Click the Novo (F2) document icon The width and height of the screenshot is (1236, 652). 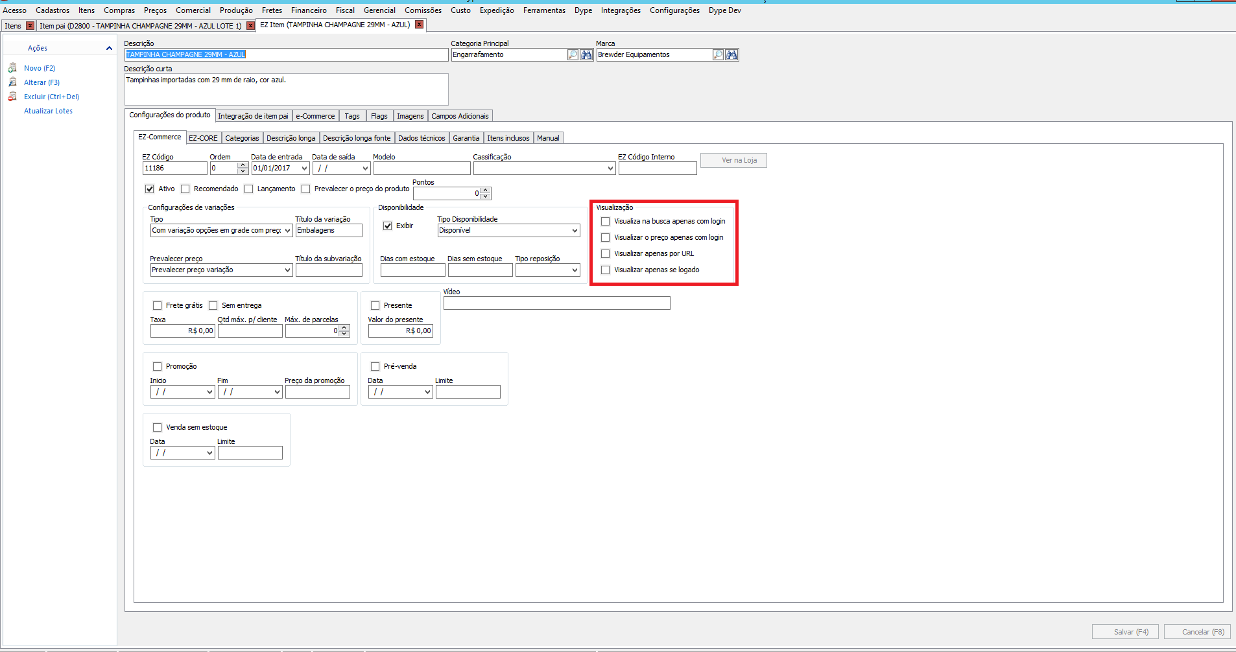coord(12,68)
